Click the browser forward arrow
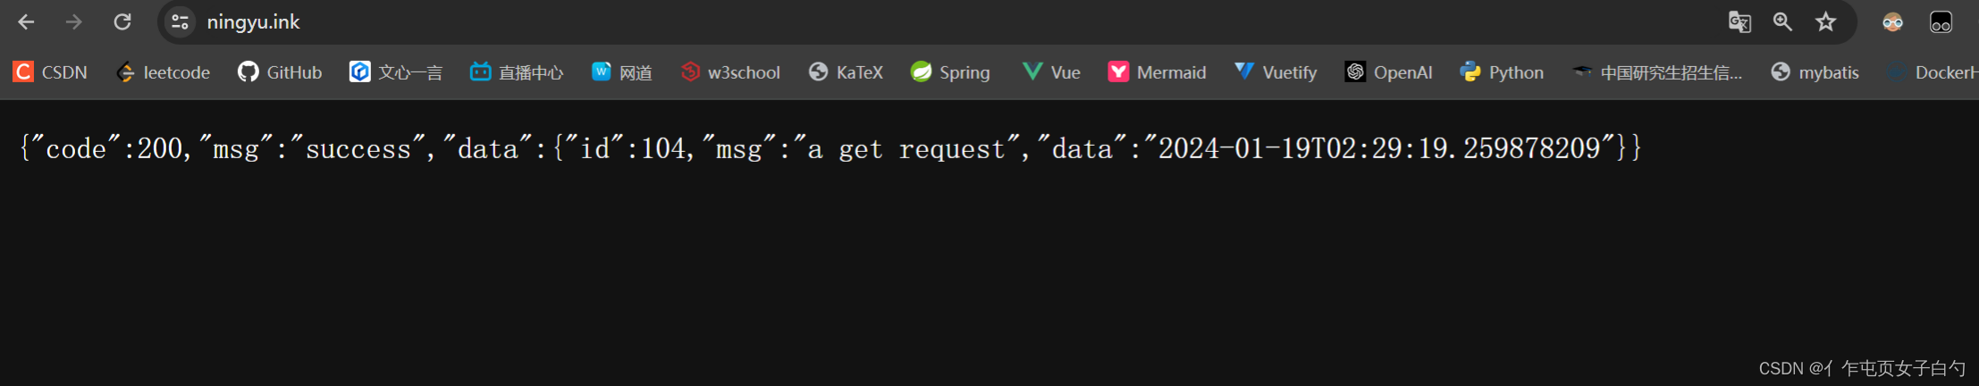 coord(74,21)
